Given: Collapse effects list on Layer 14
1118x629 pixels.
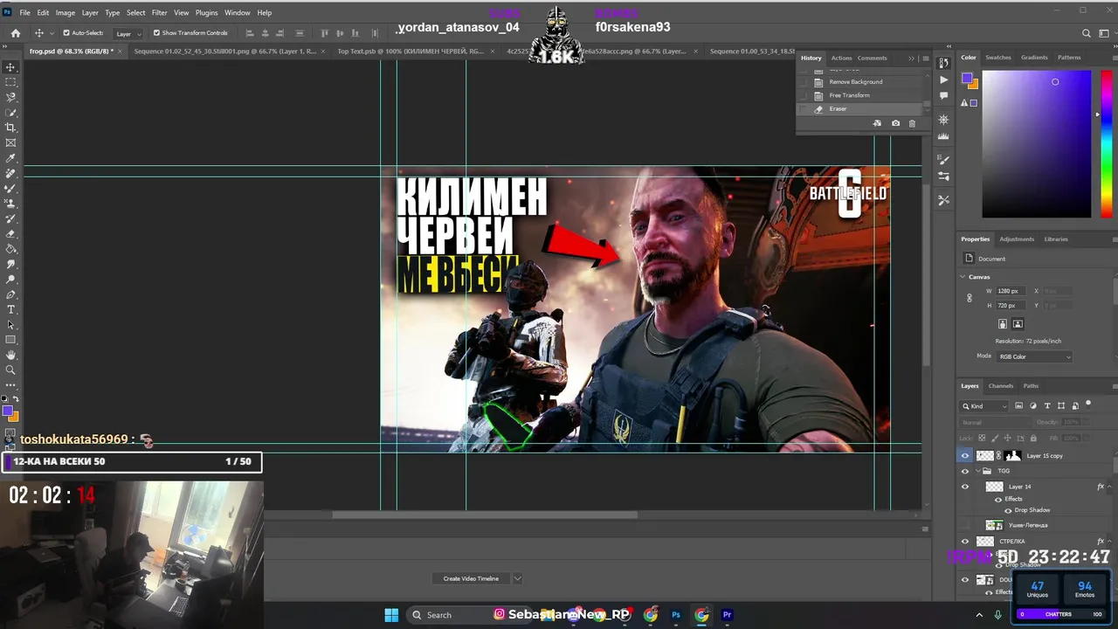Looking at the screenshot, I should point(1110,487).
